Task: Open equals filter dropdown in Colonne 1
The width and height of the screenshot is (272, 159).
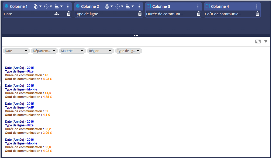Action: 48,6
